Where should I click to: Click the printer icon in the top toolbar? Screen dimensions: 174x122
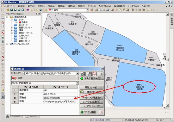104,10
